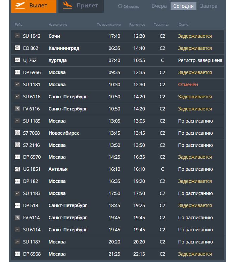Select flight number S7 2146
The width and height of the screenshot is (228, 262).
[x=31, y=145]
